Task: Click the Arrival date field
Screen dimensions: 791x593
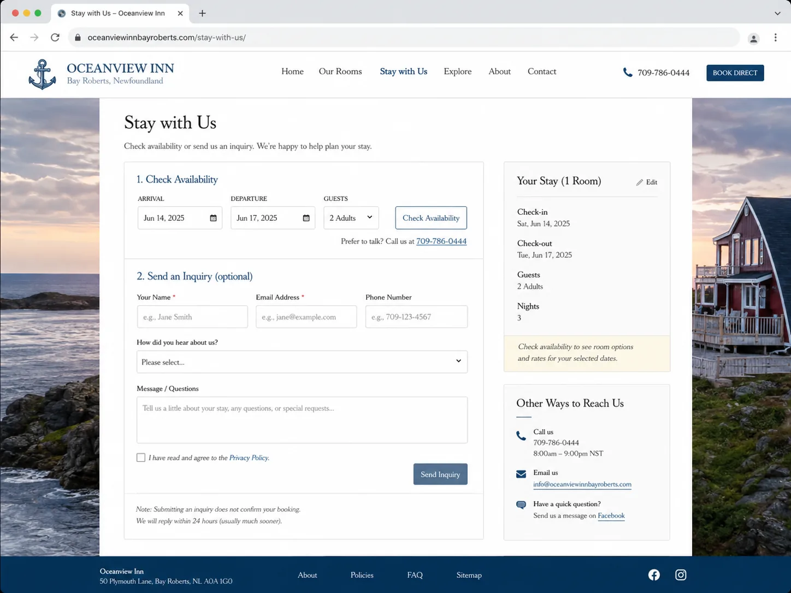Action: [180, 218]
